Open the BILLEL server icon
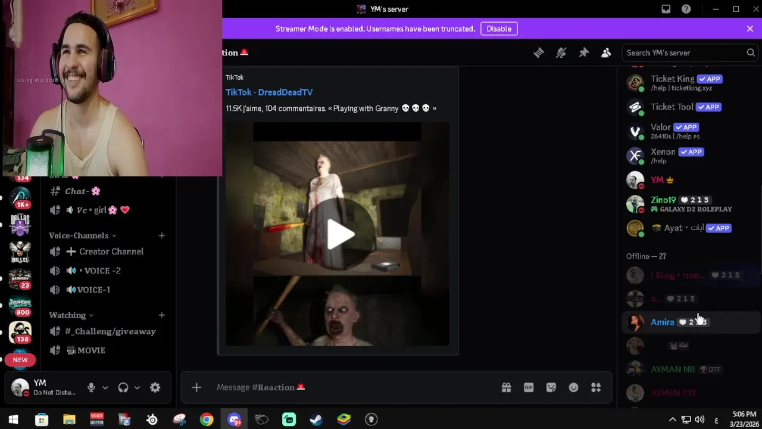 pos(20,251)
